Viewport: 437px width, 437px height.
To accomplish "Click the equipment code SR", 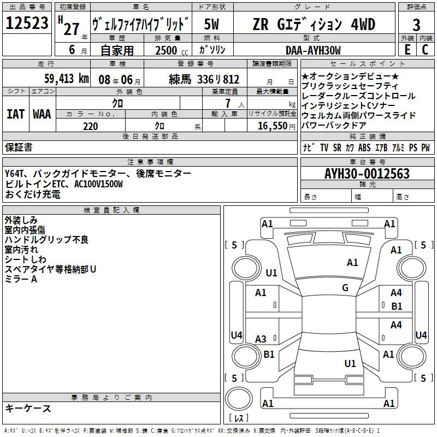I will (337, 147).
